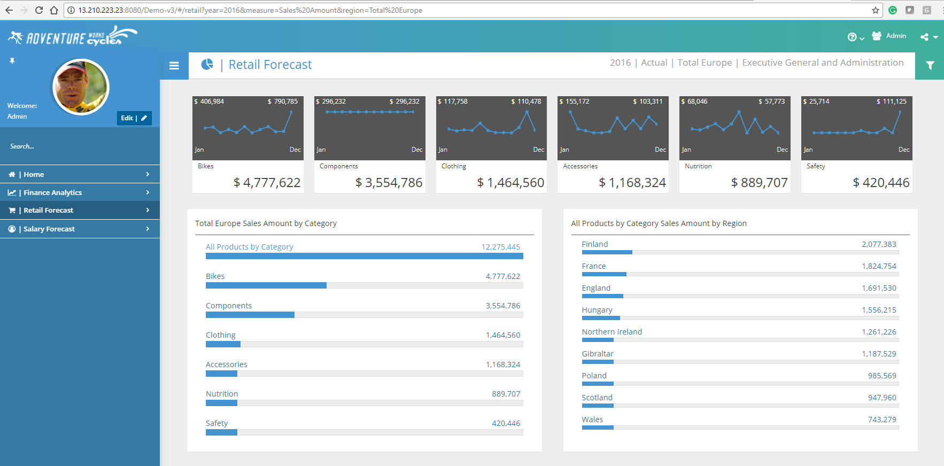Click the hamburger menu toggle button
Viewport: 944px width, 466px height.
(174, 66)
